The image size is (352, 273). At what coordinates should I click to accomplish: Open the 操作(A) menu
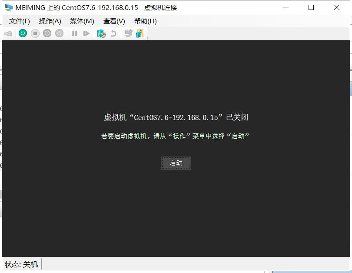click(50, 21)
